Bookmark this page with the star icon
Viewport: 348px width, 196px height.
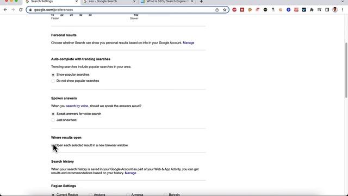[x=225, y=10]
